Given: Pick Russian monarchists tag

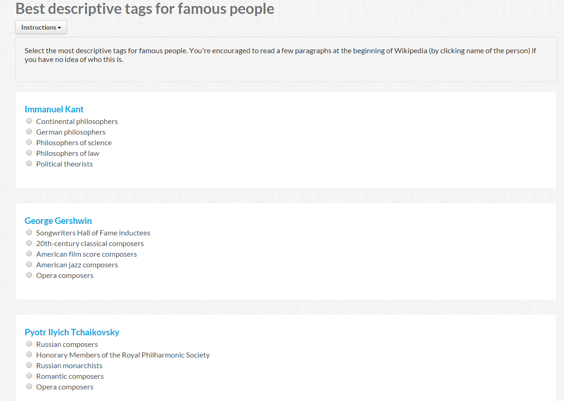Looking at the screenshot, I should pyautogui.click(x=29, y=365).
